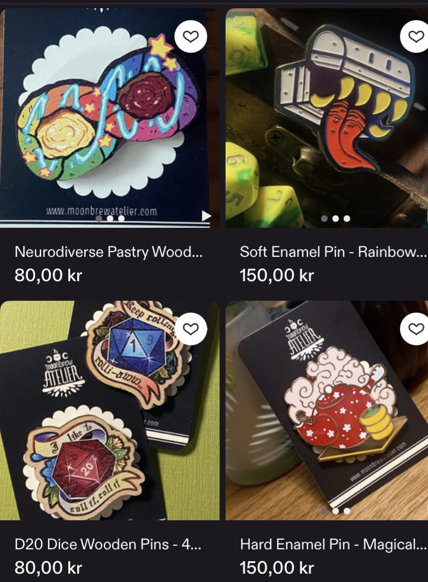
Task: Select second image dot on pastry pin
Action: pyautogui.click(x=110, y=219)
